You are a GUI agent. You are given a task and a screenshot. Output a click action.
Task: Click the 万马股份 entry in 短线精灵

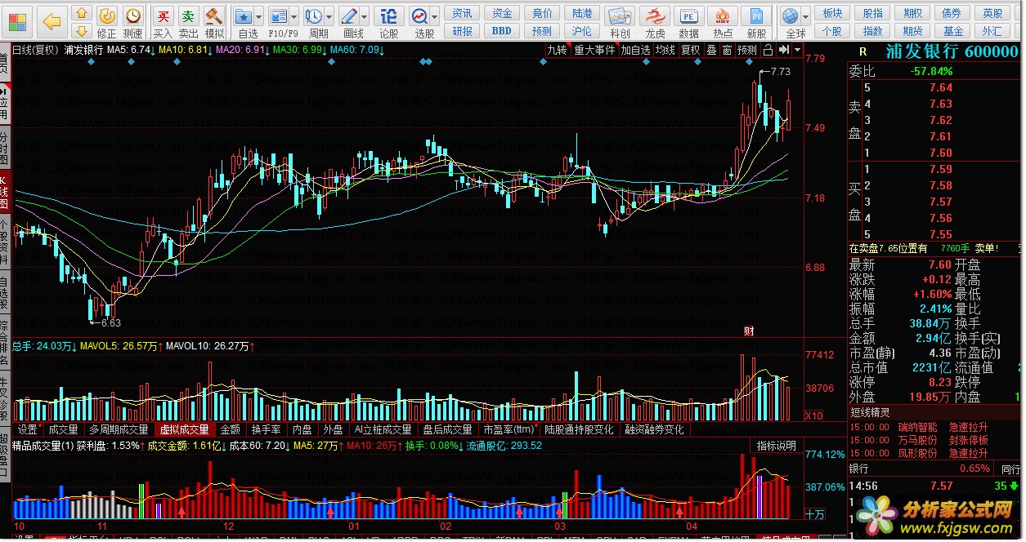(x=916, y=440)
